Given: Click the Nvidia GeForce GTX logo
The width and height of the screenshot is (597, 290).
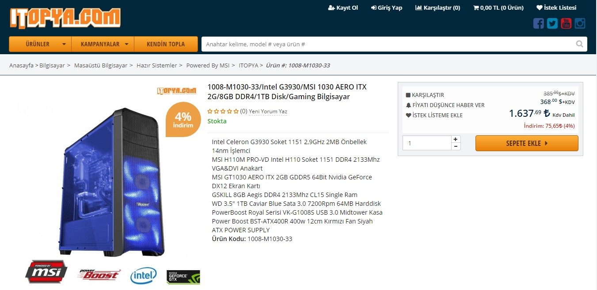Looking at the screenshot, I should coord(183,277).
